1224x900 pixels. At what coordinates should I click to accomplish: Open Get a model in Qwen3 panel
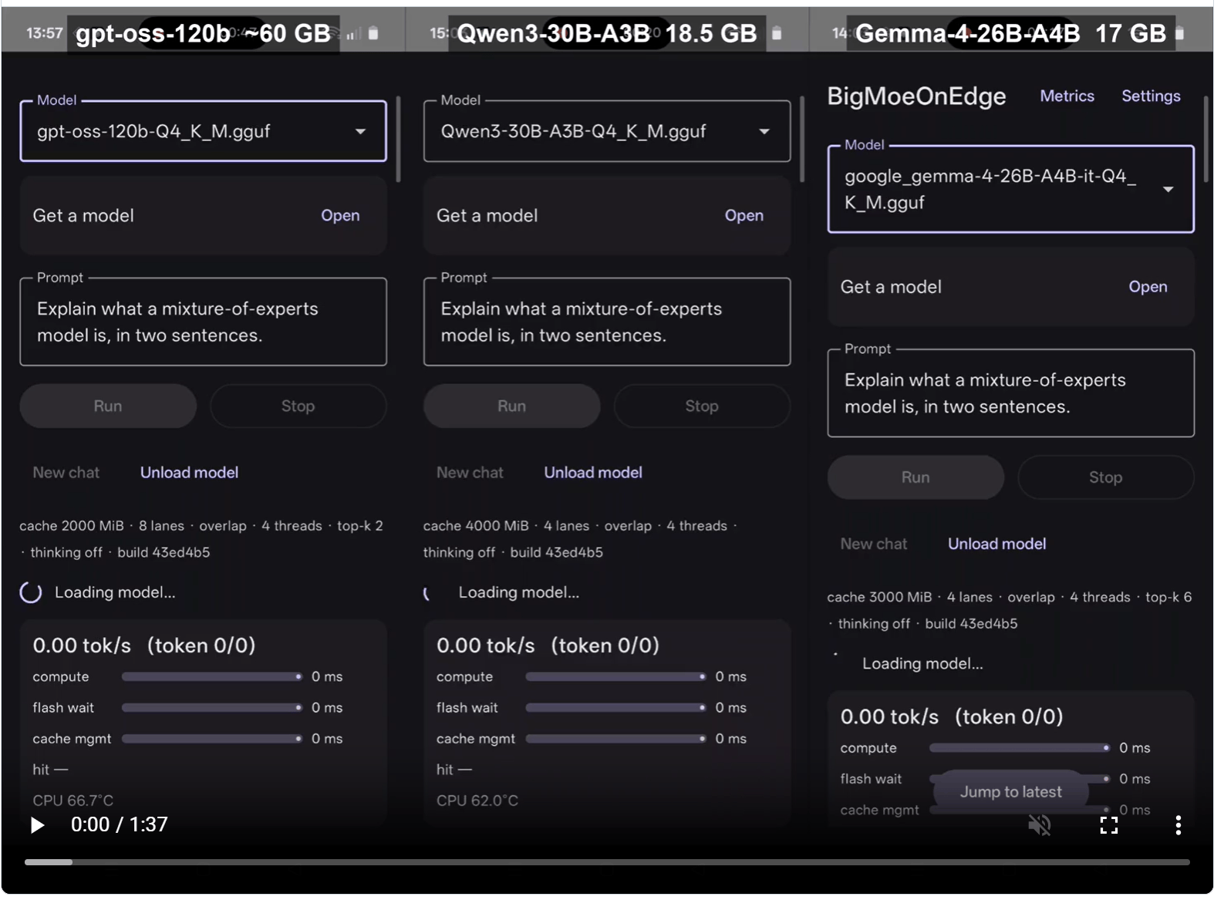pyautogui.click(x=744, y=216)
